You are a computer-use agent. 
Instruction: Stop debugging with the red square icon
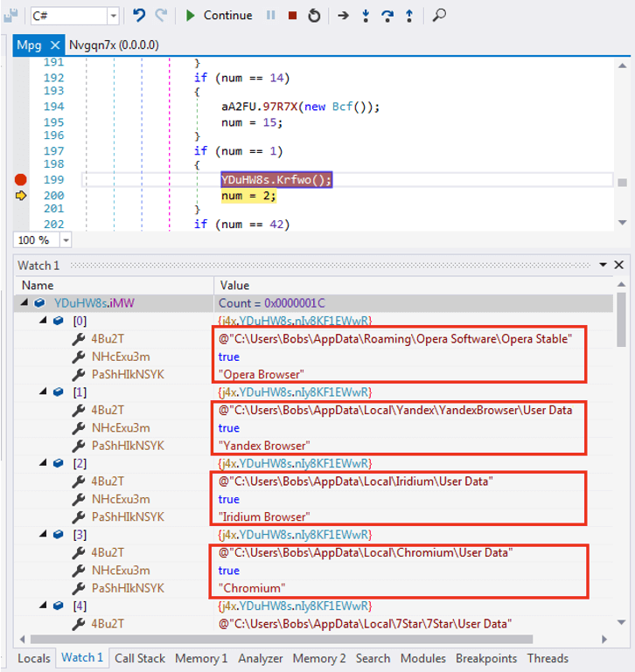[x=292, y=16]
